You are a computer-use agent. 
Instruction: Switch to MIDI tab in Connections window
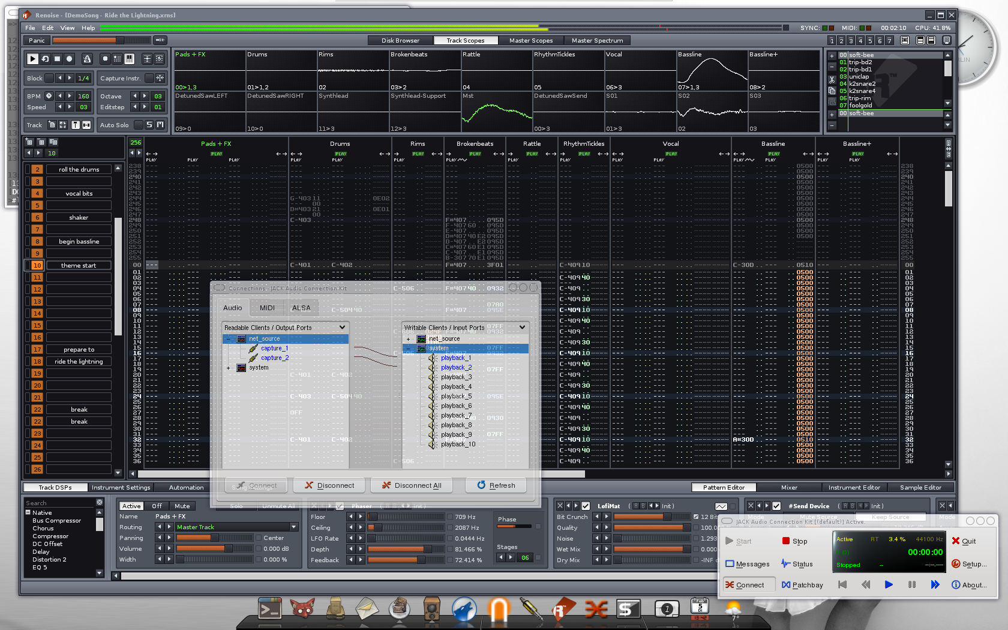tap(267, 308)
